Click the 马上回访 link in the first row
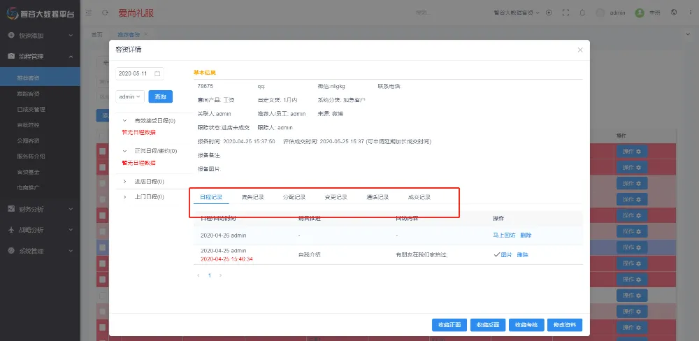Screen dimensions: 699x341 (x=503, y=235)
